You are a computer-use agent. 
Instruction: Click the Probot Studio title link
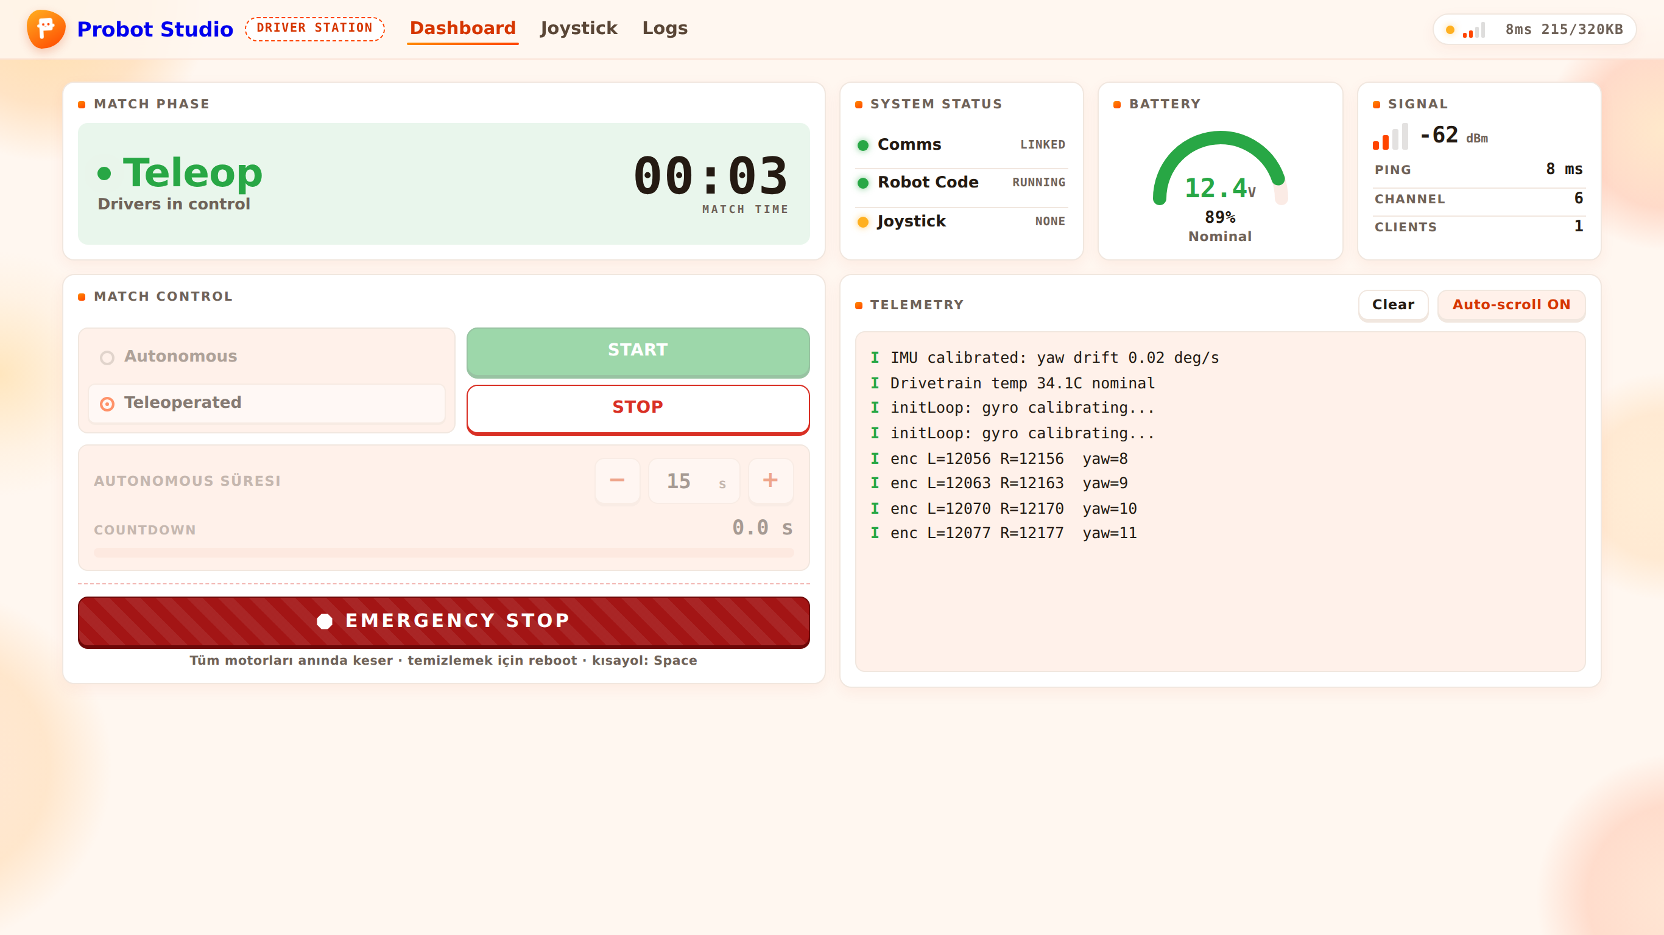(x=155, y=29)
